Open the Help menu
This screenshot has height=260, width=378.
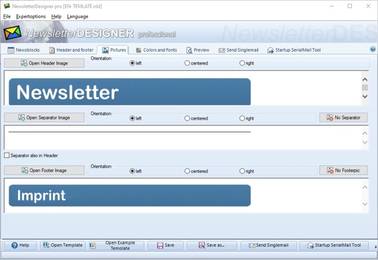[x=56, y=16]
